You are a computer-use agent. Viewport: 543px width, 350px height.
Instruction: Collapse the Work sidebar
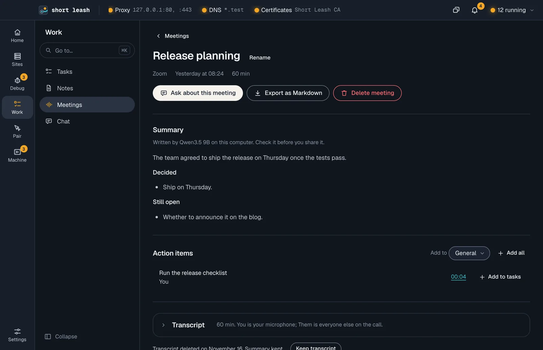click(61, 336)
